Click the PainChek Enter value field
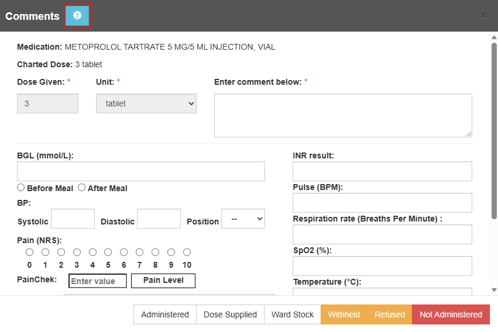This screenshot has height=332, width=498. tap(98, 281)
